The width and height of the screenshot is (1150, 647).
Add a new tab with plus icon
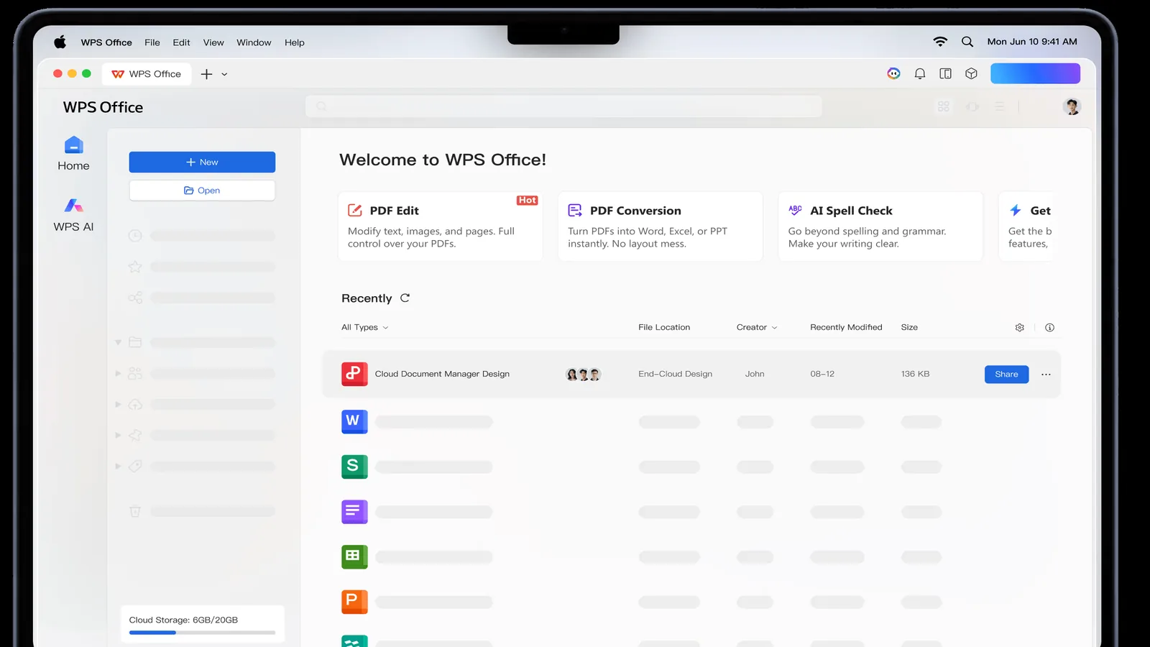coord(206,74)
